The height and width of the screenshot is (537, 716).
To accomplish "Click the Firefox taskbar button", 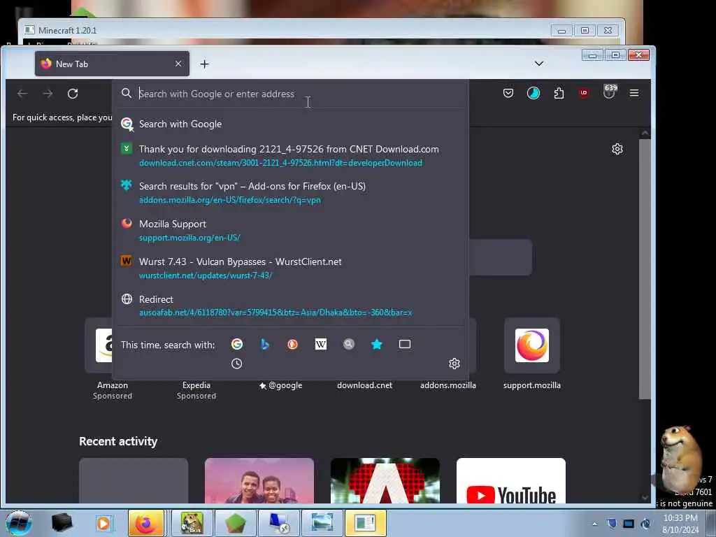I will tap(146, 523).
